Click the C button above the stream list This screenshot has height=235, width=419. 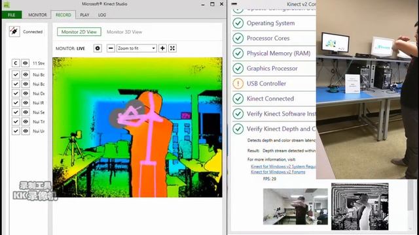[16, 63]
